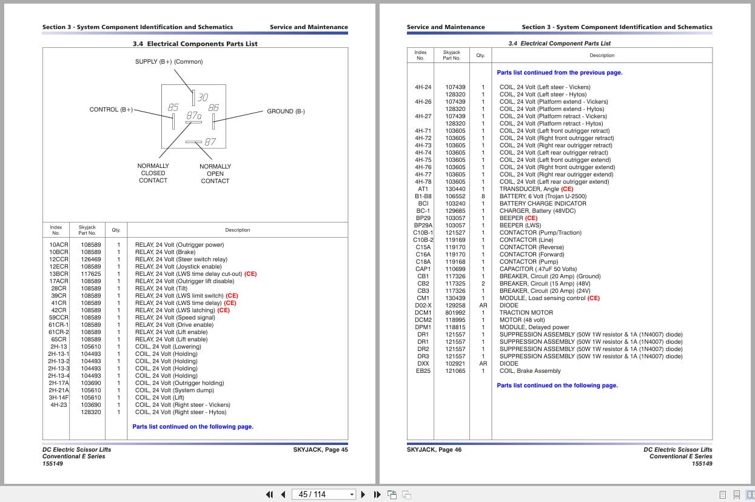755x502 pixels.
Task: Click 'Parts list continued on the following page.' on page 46
Action: 557,386
